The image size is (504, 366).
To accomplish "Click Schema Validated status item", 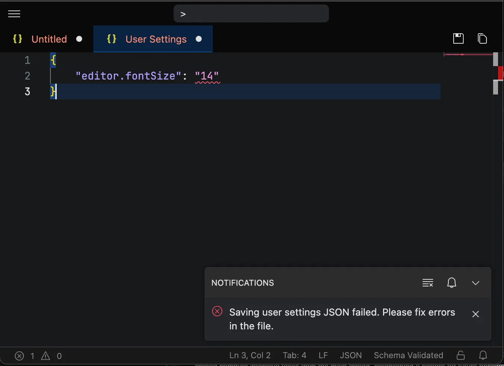I will tap(408, 355).
